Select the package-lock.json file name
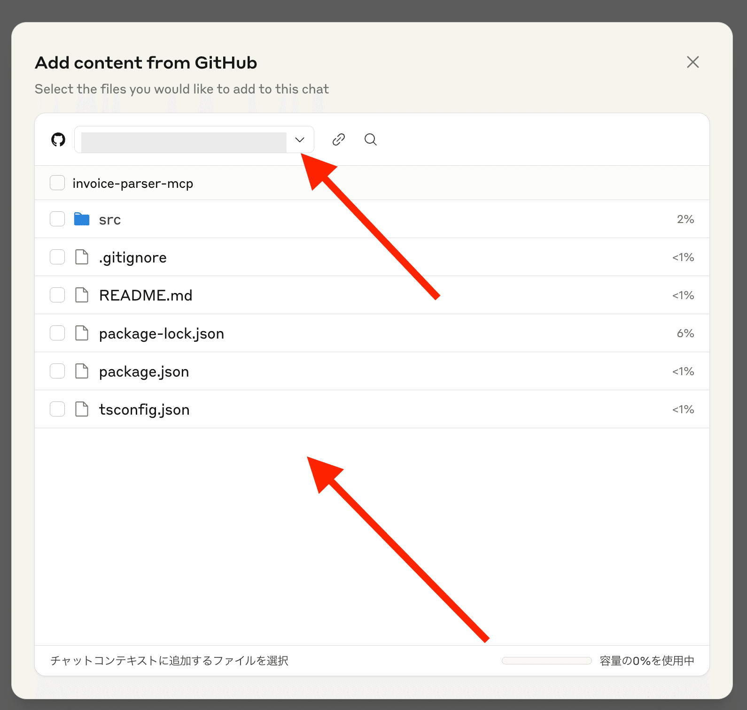Image resolution: width=747 pixels, height=710 pixels. [x=161, y=333]
